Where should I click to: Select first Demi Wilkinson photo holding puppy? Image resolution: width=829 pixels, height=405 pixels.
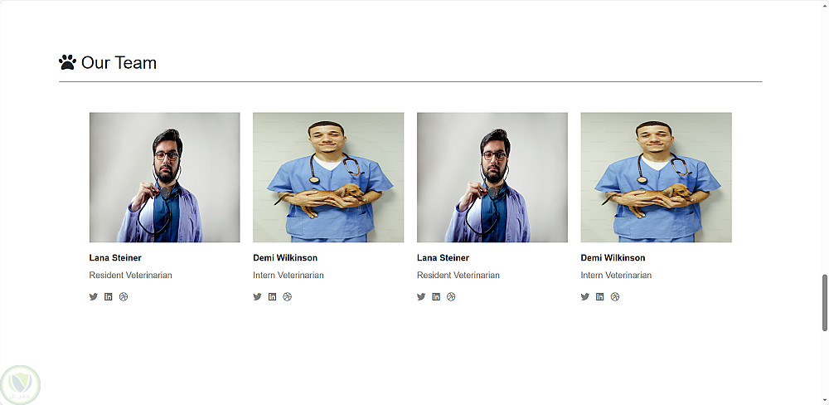pos(328,178)
